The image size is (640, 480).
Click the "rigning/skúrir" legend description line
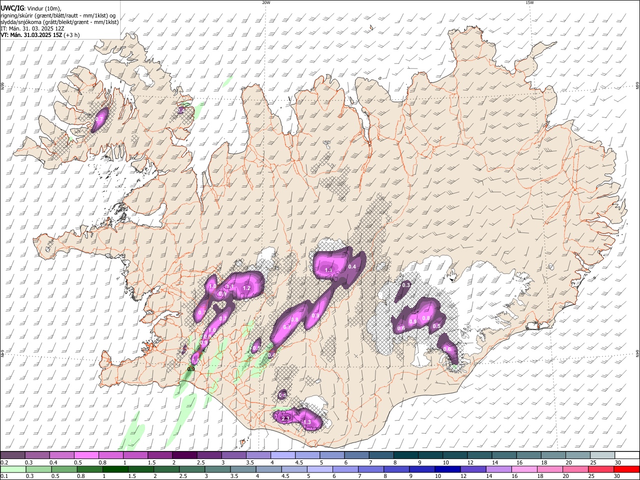click(58, 15)
